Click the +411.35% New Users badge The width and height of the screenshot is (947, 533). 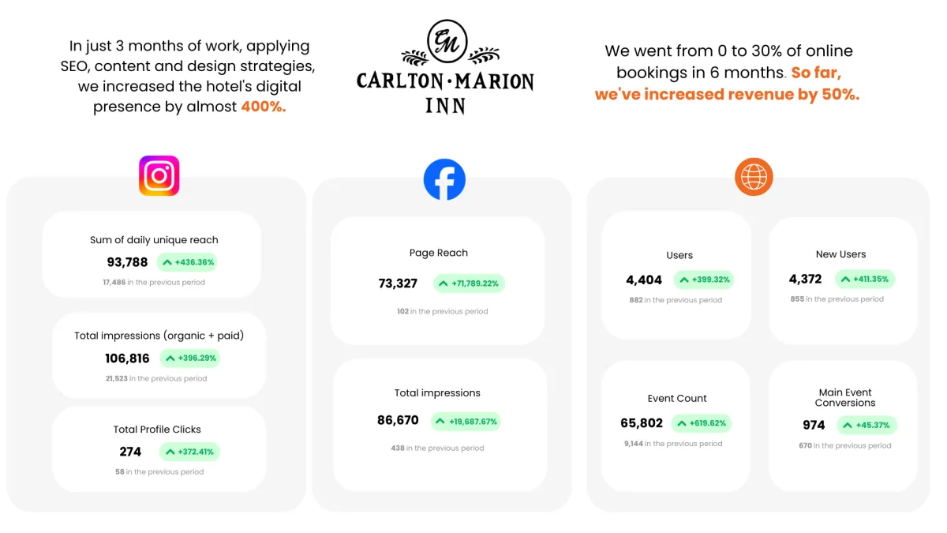click(864, 279)
